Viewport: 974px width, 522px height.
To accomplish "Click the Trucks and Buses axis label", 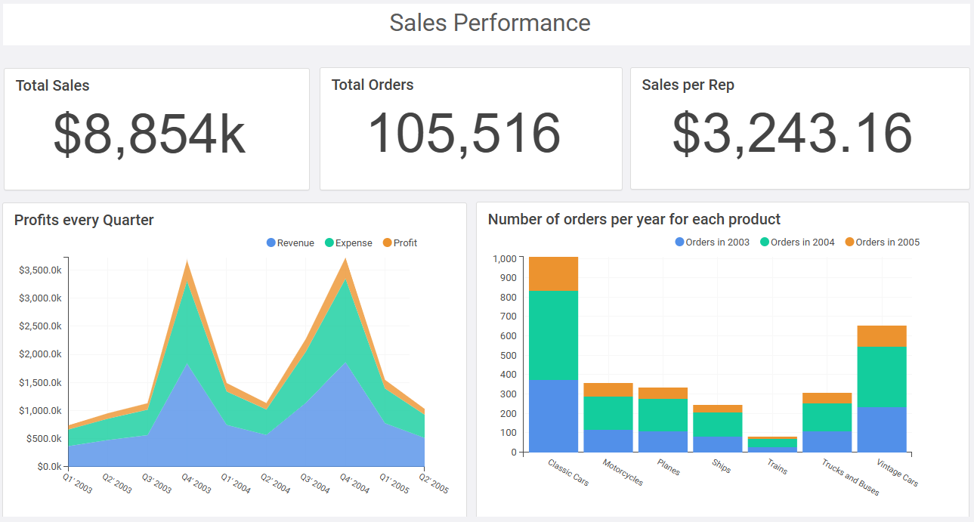I will tap(850, 477).
